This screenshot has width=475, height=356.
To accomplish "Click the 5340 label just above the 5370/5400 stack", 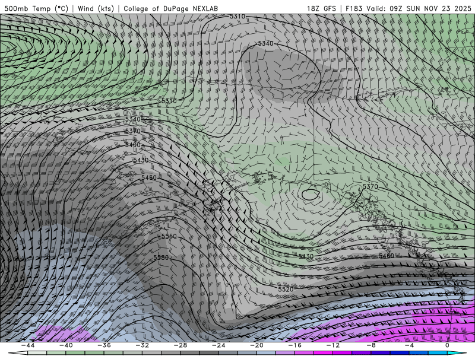I will coord(133,119).
